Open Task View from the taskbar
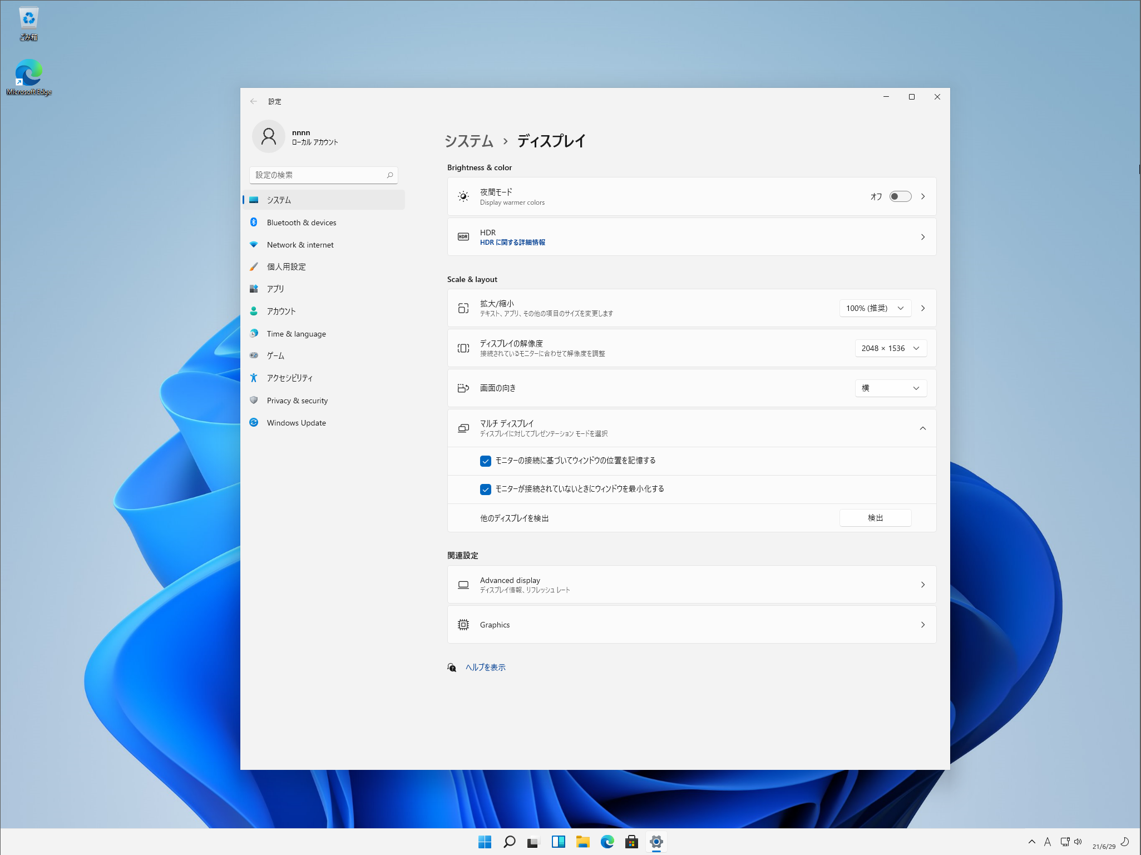 [534, 842]
